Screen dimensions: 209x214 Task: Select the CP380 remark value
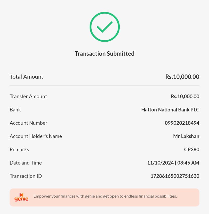(x=191, y=149)
